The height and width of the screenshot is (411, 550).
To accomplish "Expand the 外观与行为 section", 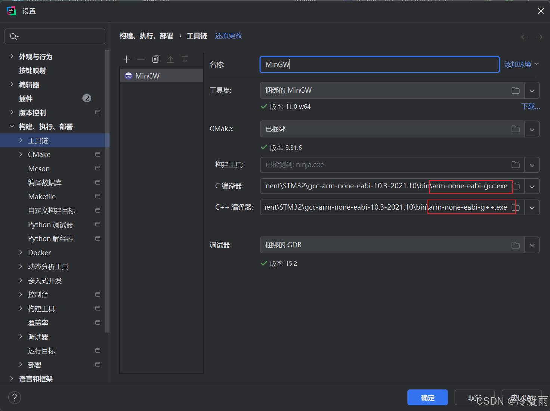I will click(12, 56).
